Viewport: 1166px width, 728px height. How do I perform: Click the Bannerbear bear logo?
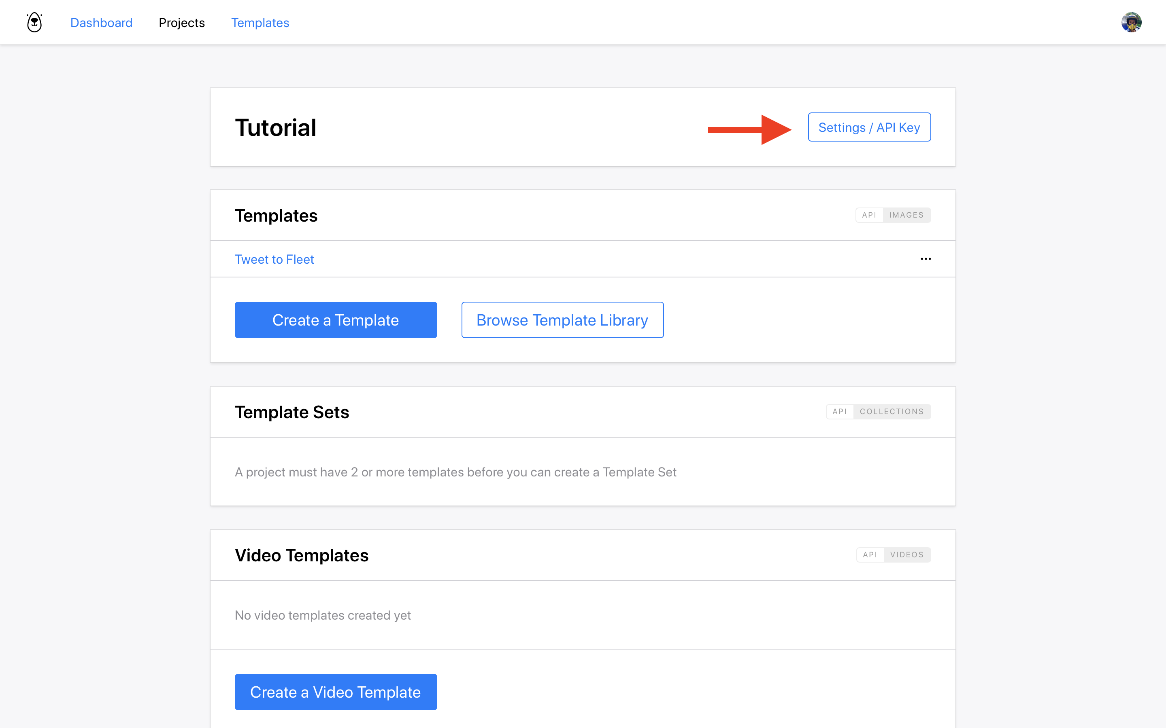coord(34,23)
